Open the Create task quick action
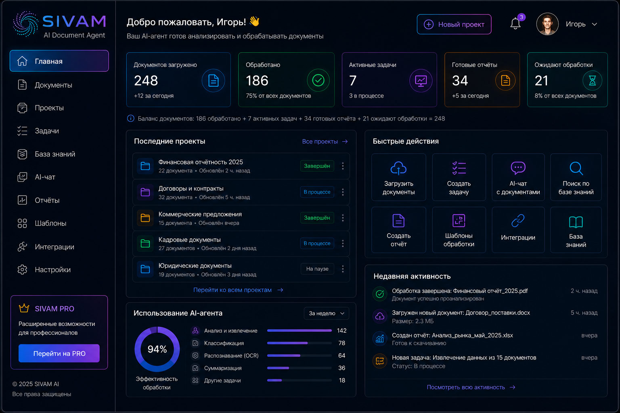Image resolution: width=620 pixels, height=413 pixels. pyautogui.click(x=459, y=177)
